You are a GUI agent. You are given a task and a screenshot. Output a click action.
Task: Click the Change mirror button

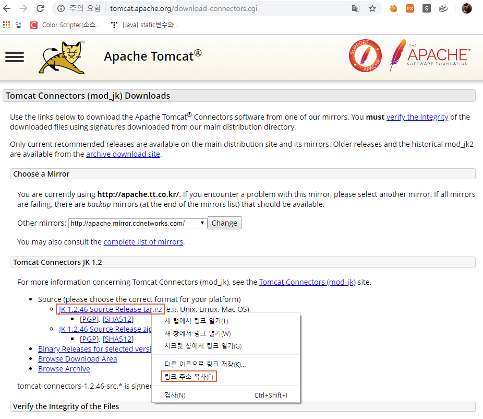[x=224, y=223]
